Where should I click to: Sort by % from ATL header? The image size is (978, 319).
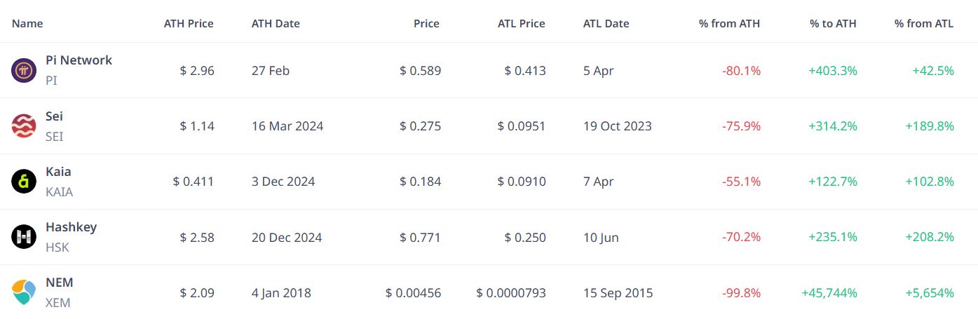click(924, 23)
